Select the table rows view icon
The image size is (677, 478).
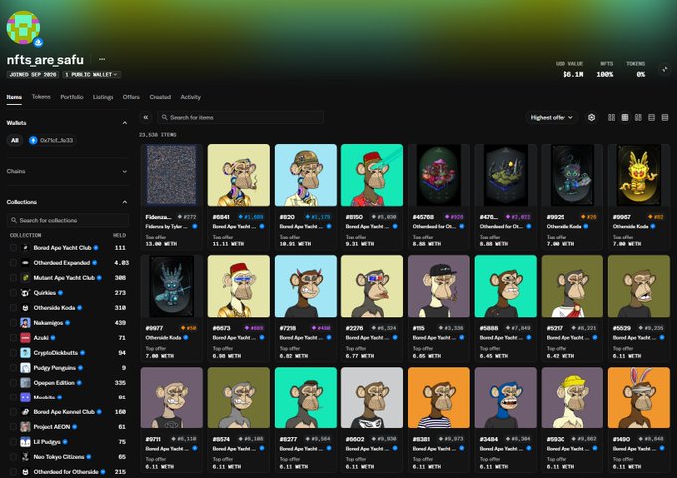pyautogui.click(x=665, y=117)
